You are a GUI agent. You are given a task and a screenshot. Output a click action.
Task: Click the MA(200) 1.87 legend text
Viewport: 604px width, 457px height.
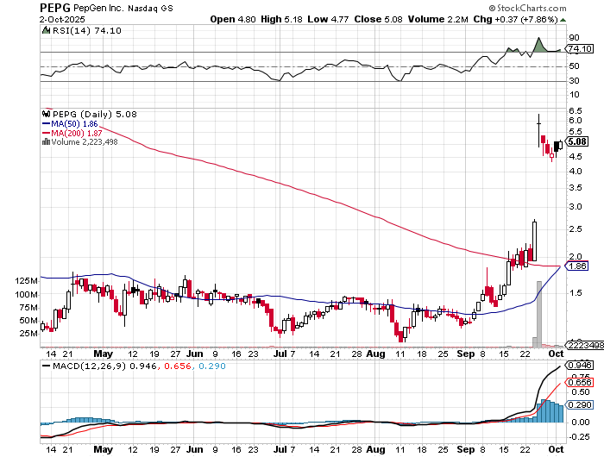(77, 133)
